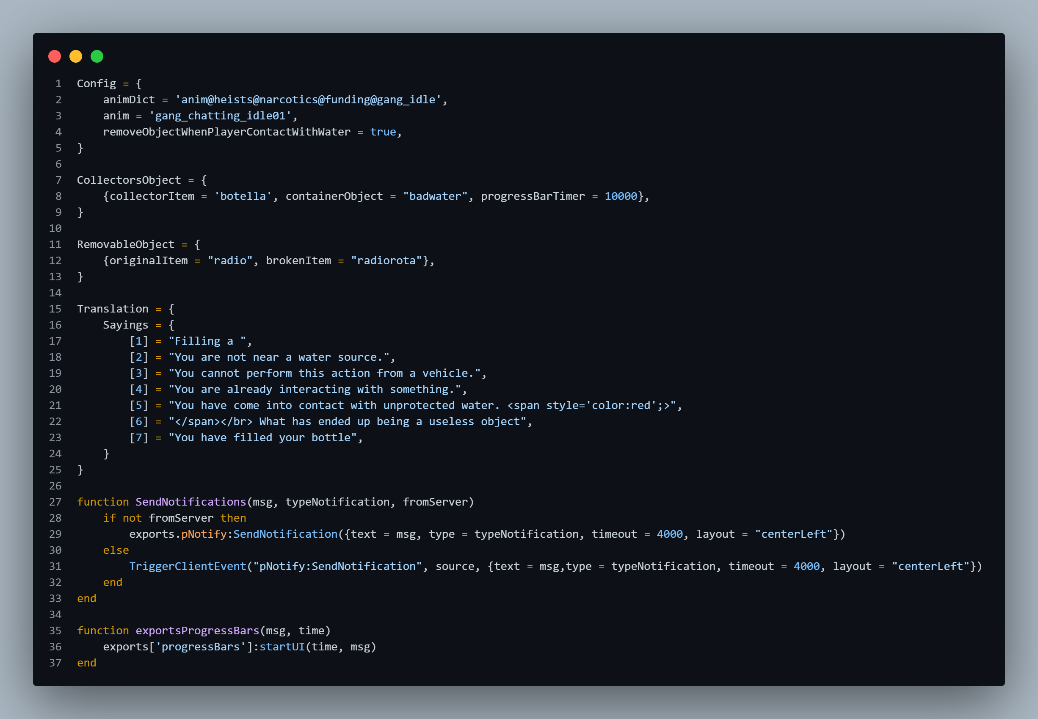Click the 'else' keyword on line 30
This screenshot has height=719, width=1038.
click(x=116, y=550)
